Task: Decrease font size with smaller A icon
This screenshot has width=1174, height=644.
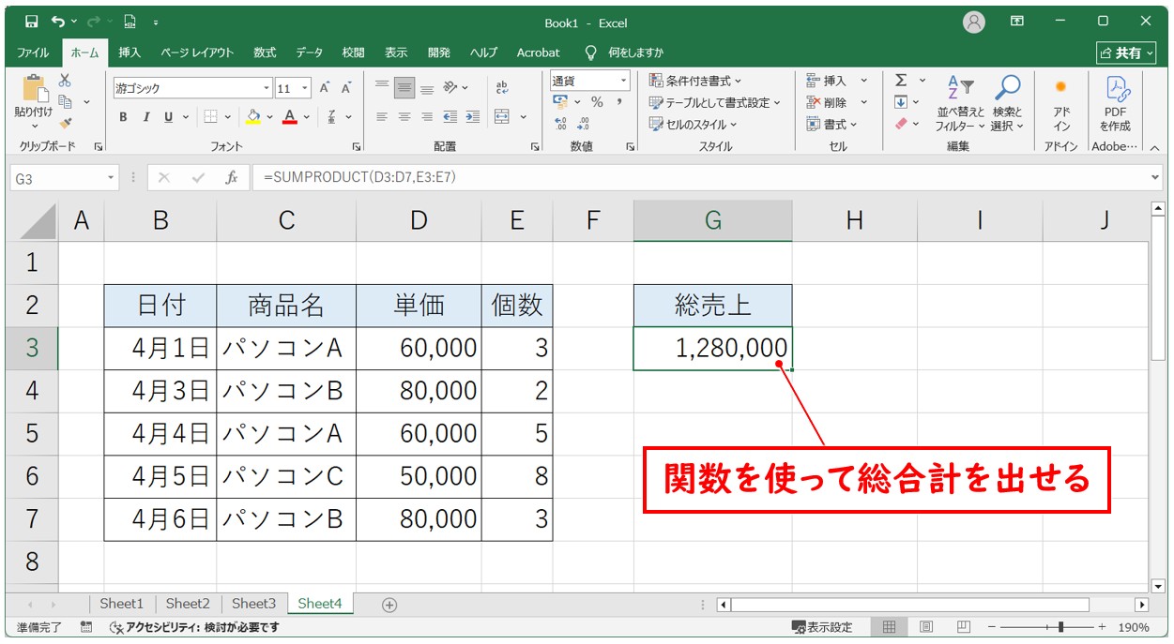Action: [346, 88]
